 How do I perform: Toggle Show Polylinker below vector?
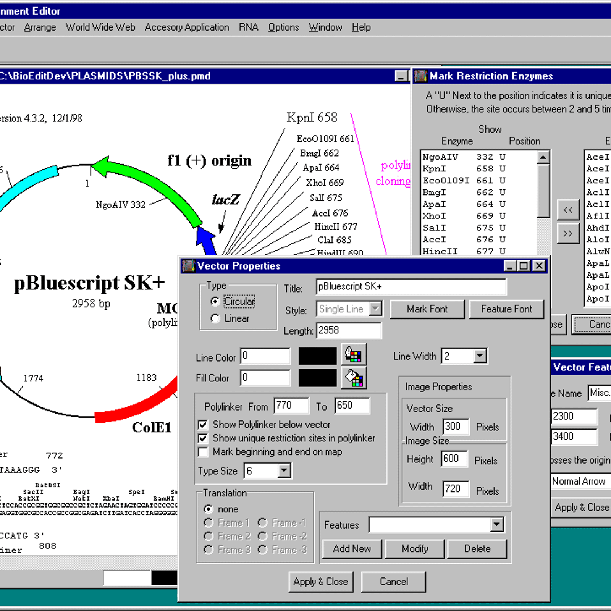coord(203,425)
